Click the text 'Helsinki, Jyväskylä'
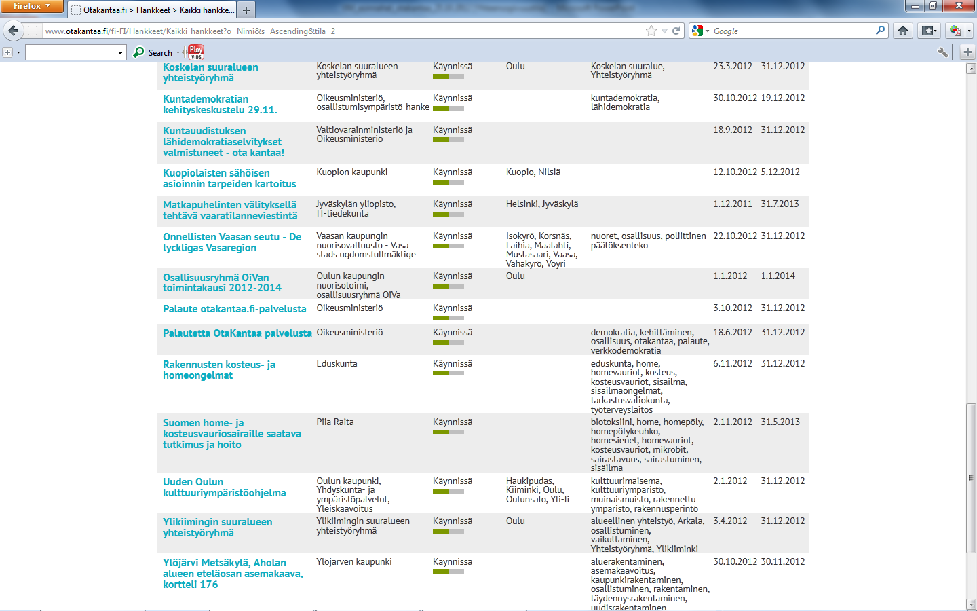 pos(542,204)
